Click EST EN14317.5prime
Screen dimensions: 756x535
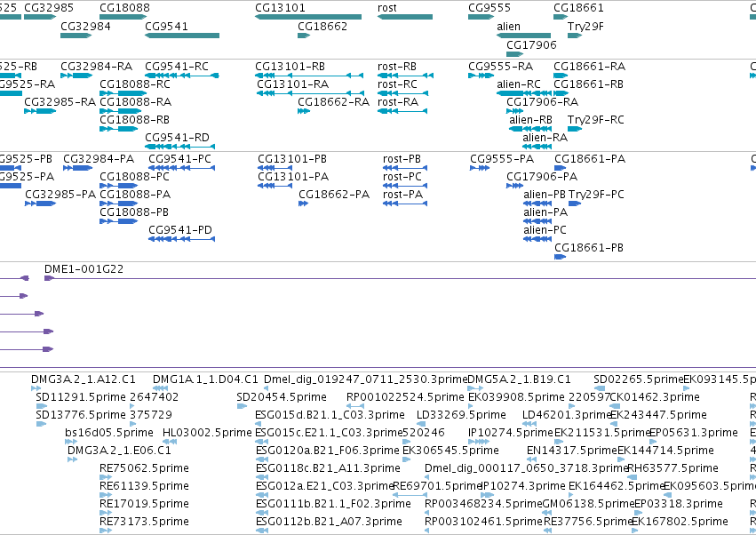[572, 451]
